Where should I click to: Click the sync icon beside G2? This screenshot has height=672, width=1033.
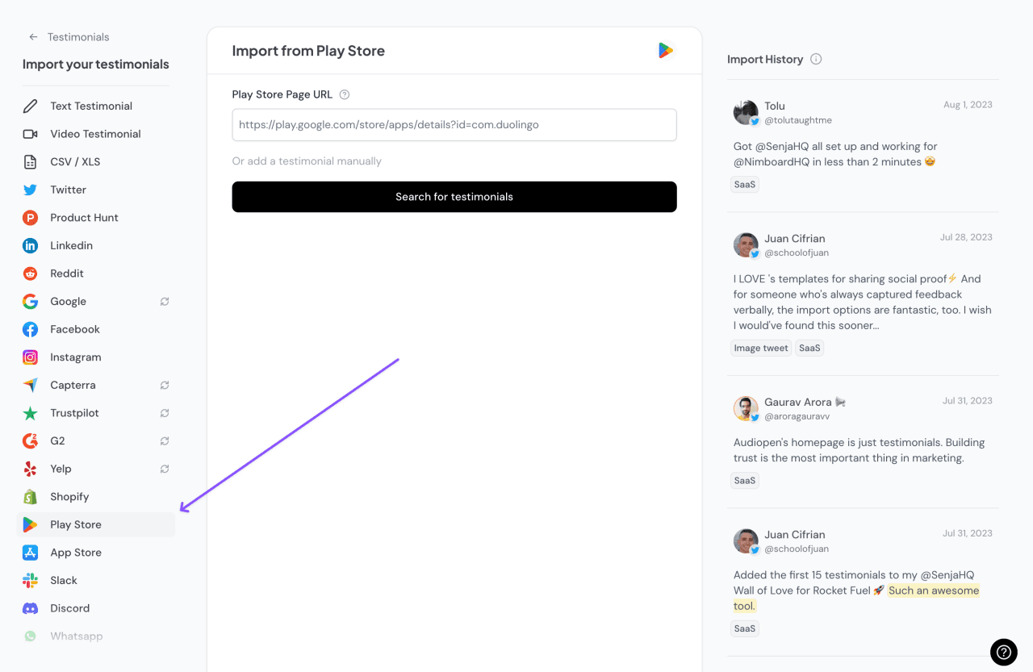165,441
